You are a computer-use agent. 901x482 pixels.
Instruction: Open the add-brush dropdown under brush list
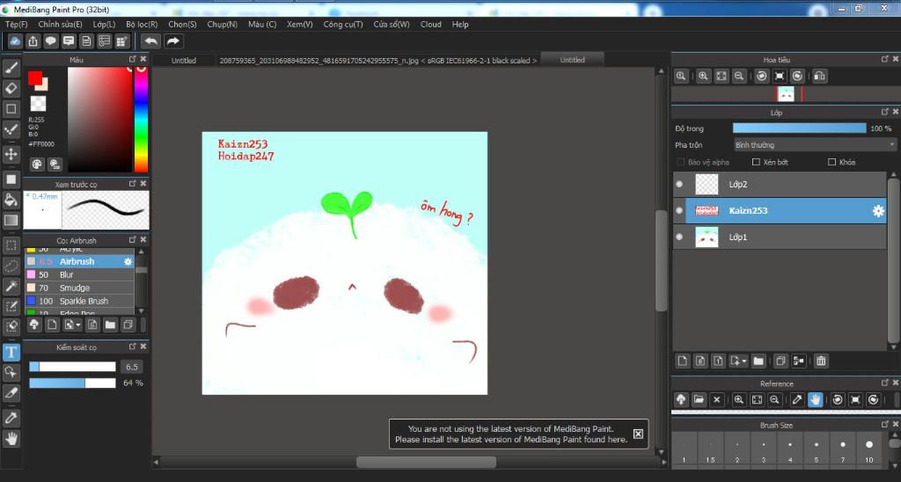point(72,325)
